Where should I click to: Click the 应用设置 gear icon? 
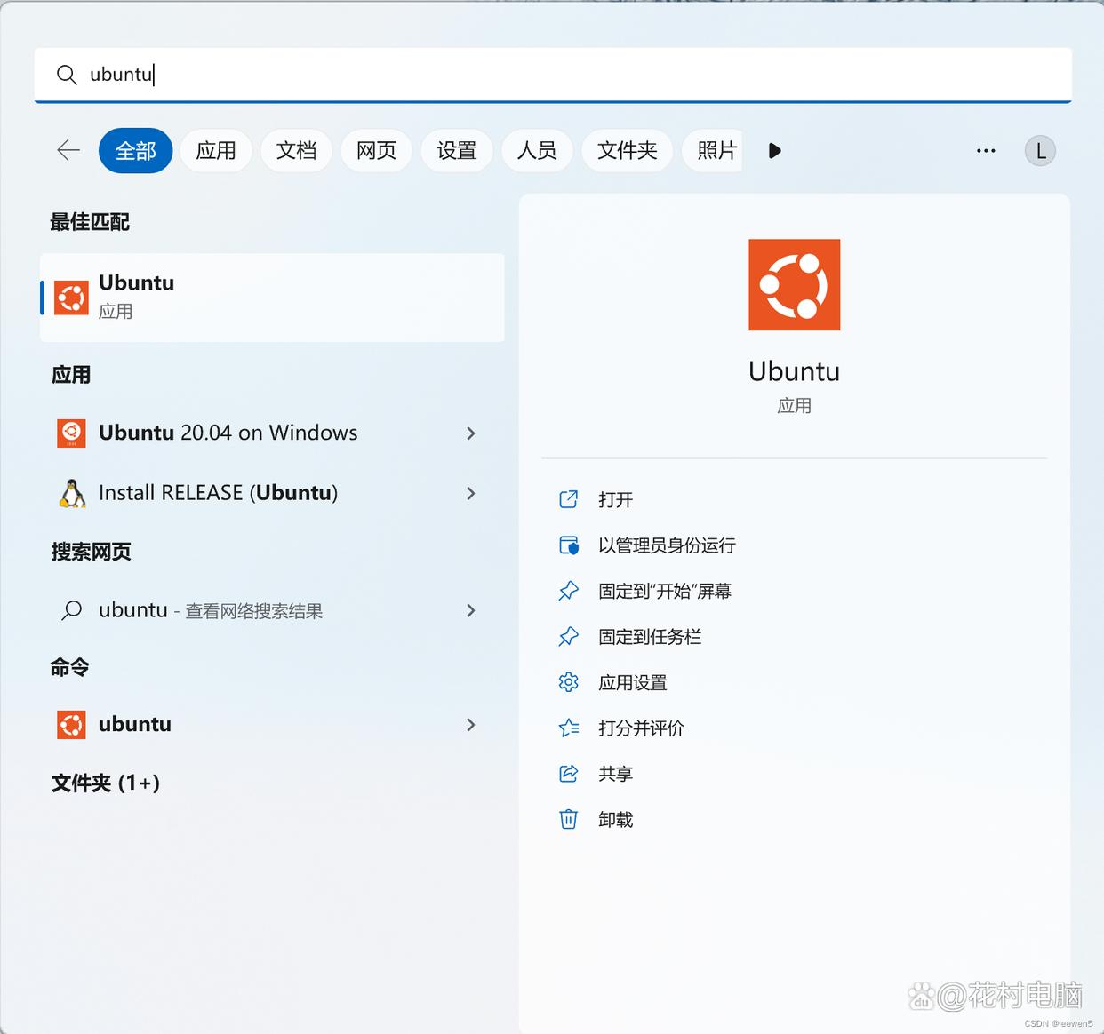click(x=569, y=682)
